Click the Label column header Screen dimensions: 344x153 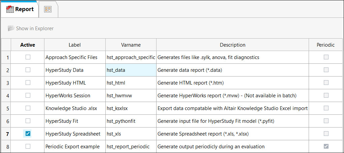tap(75, 45)
